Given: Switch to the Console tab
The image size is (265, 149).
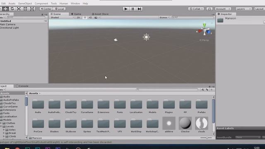Looking at the screenshot, I should [x=22, y=86].
